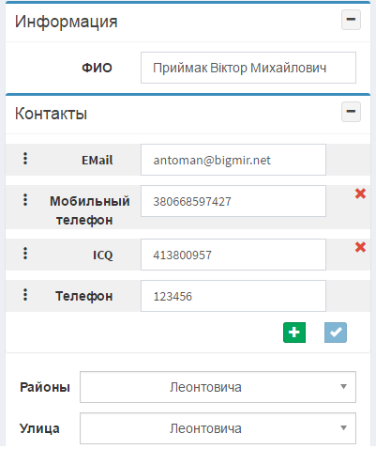This screenshot has height=449, width=376.
Task: Remove the ICQ contact with red cross
Action: click(x=360, y=247)
